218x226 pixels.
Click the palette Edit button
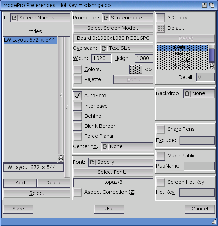133,80
